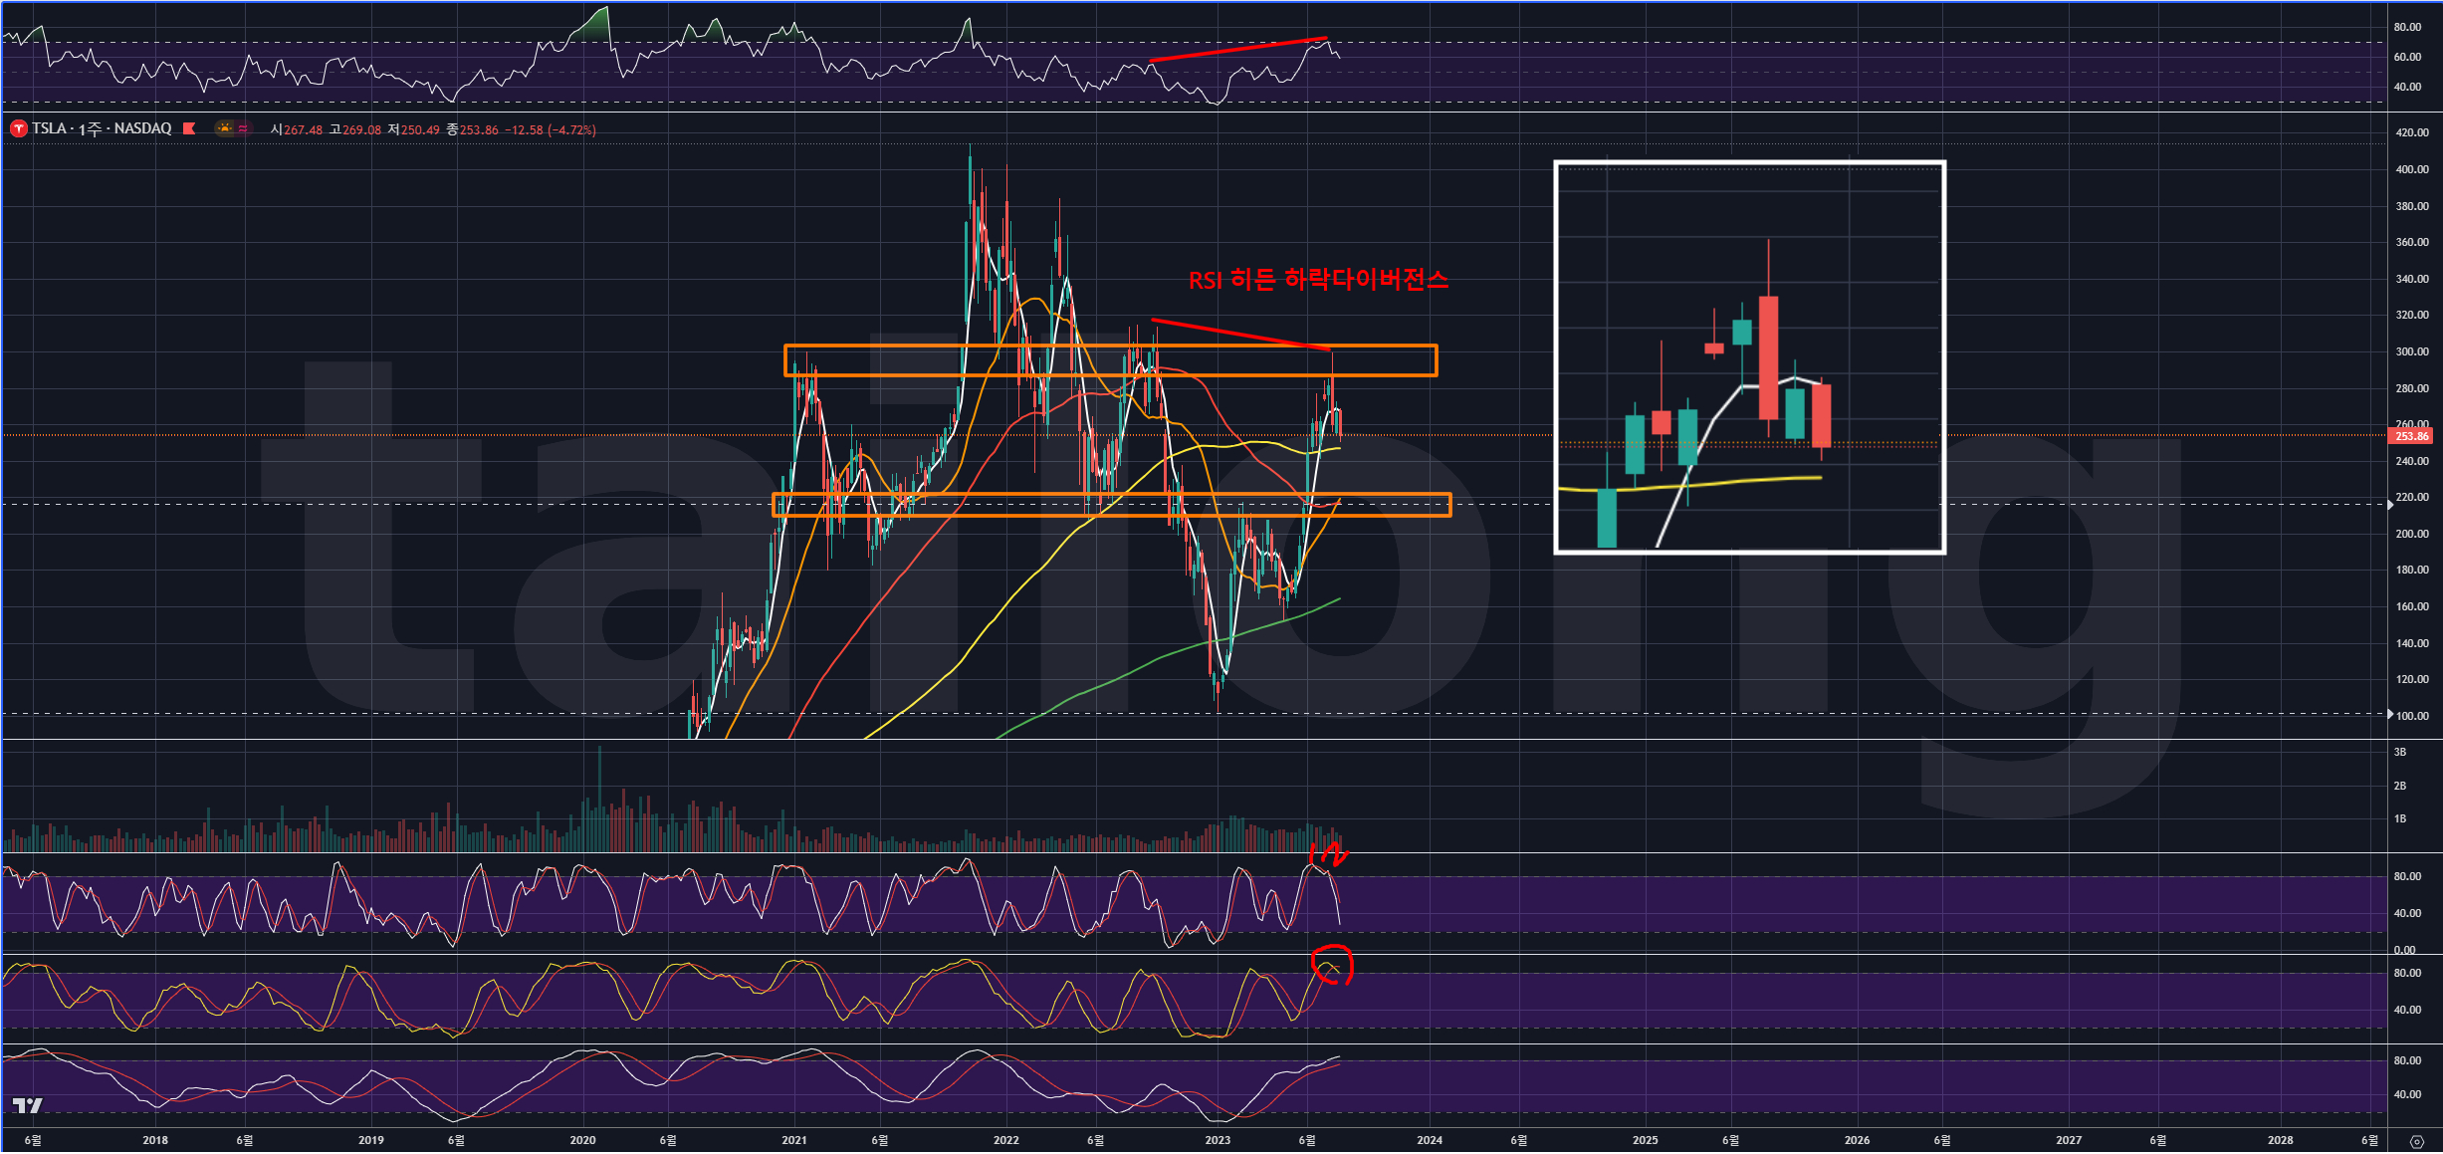2443x1154 pixels.
Task: Click the red flag icon beside NASDAQ
Action: click(x=189, y=128)
